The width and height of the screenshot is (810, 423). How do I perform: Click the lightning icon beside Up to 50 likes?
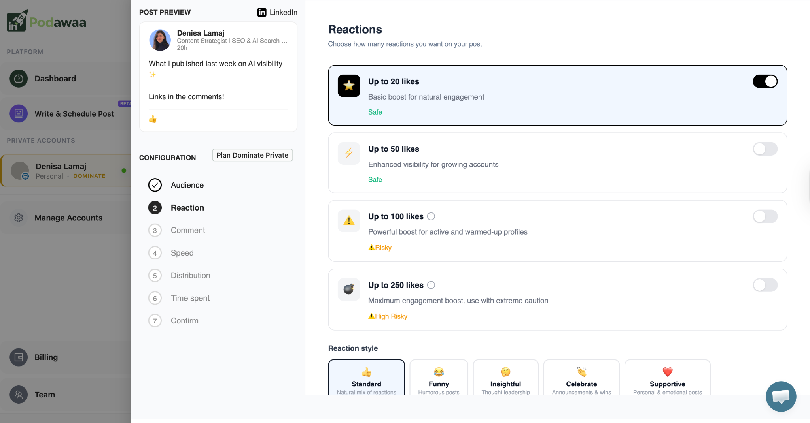tap(348, 153)
